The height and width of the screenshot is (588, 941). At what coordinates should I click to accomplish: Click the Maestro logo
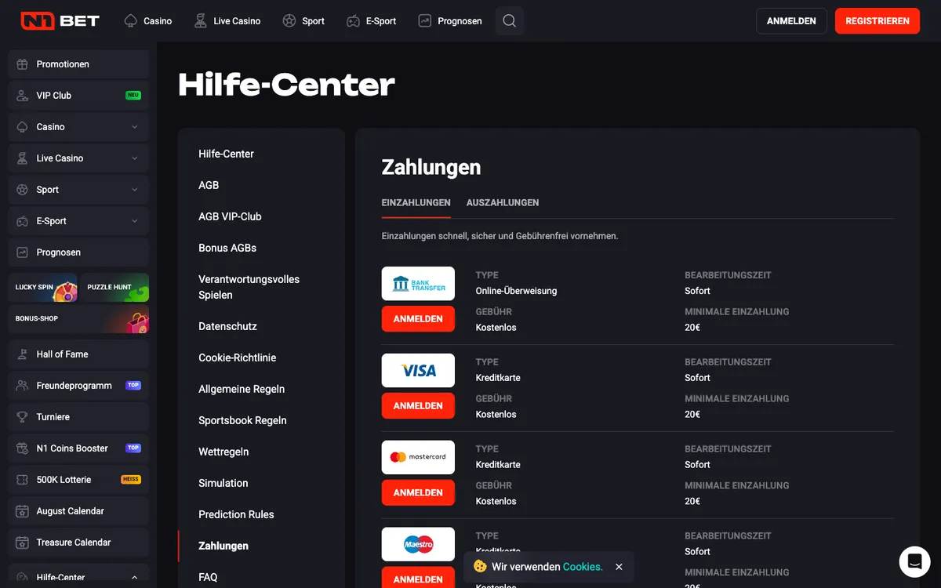[418, 544]
